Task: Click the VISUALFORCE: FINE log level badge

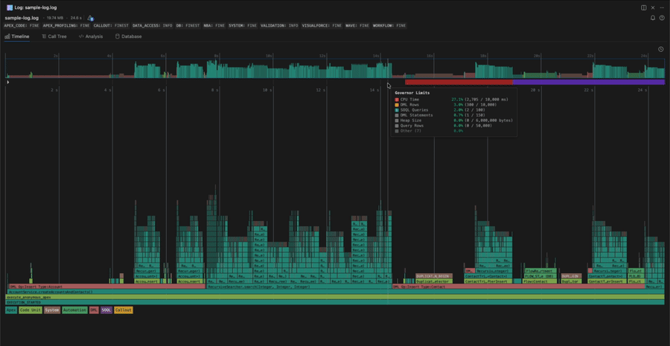Action: tap(322, 25)
